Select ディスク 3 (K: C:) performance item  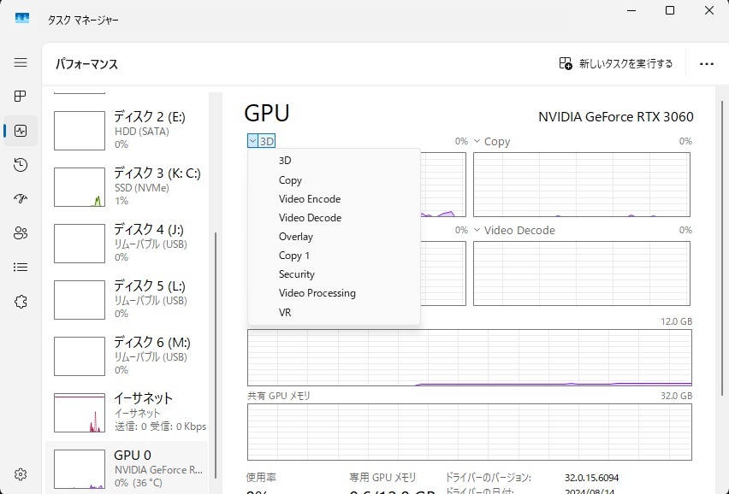127,186
